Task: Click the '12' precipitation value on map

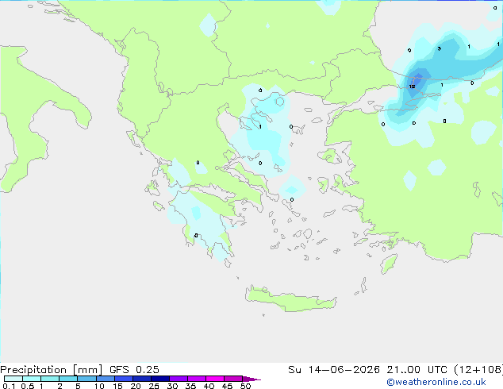Action: 413,87
